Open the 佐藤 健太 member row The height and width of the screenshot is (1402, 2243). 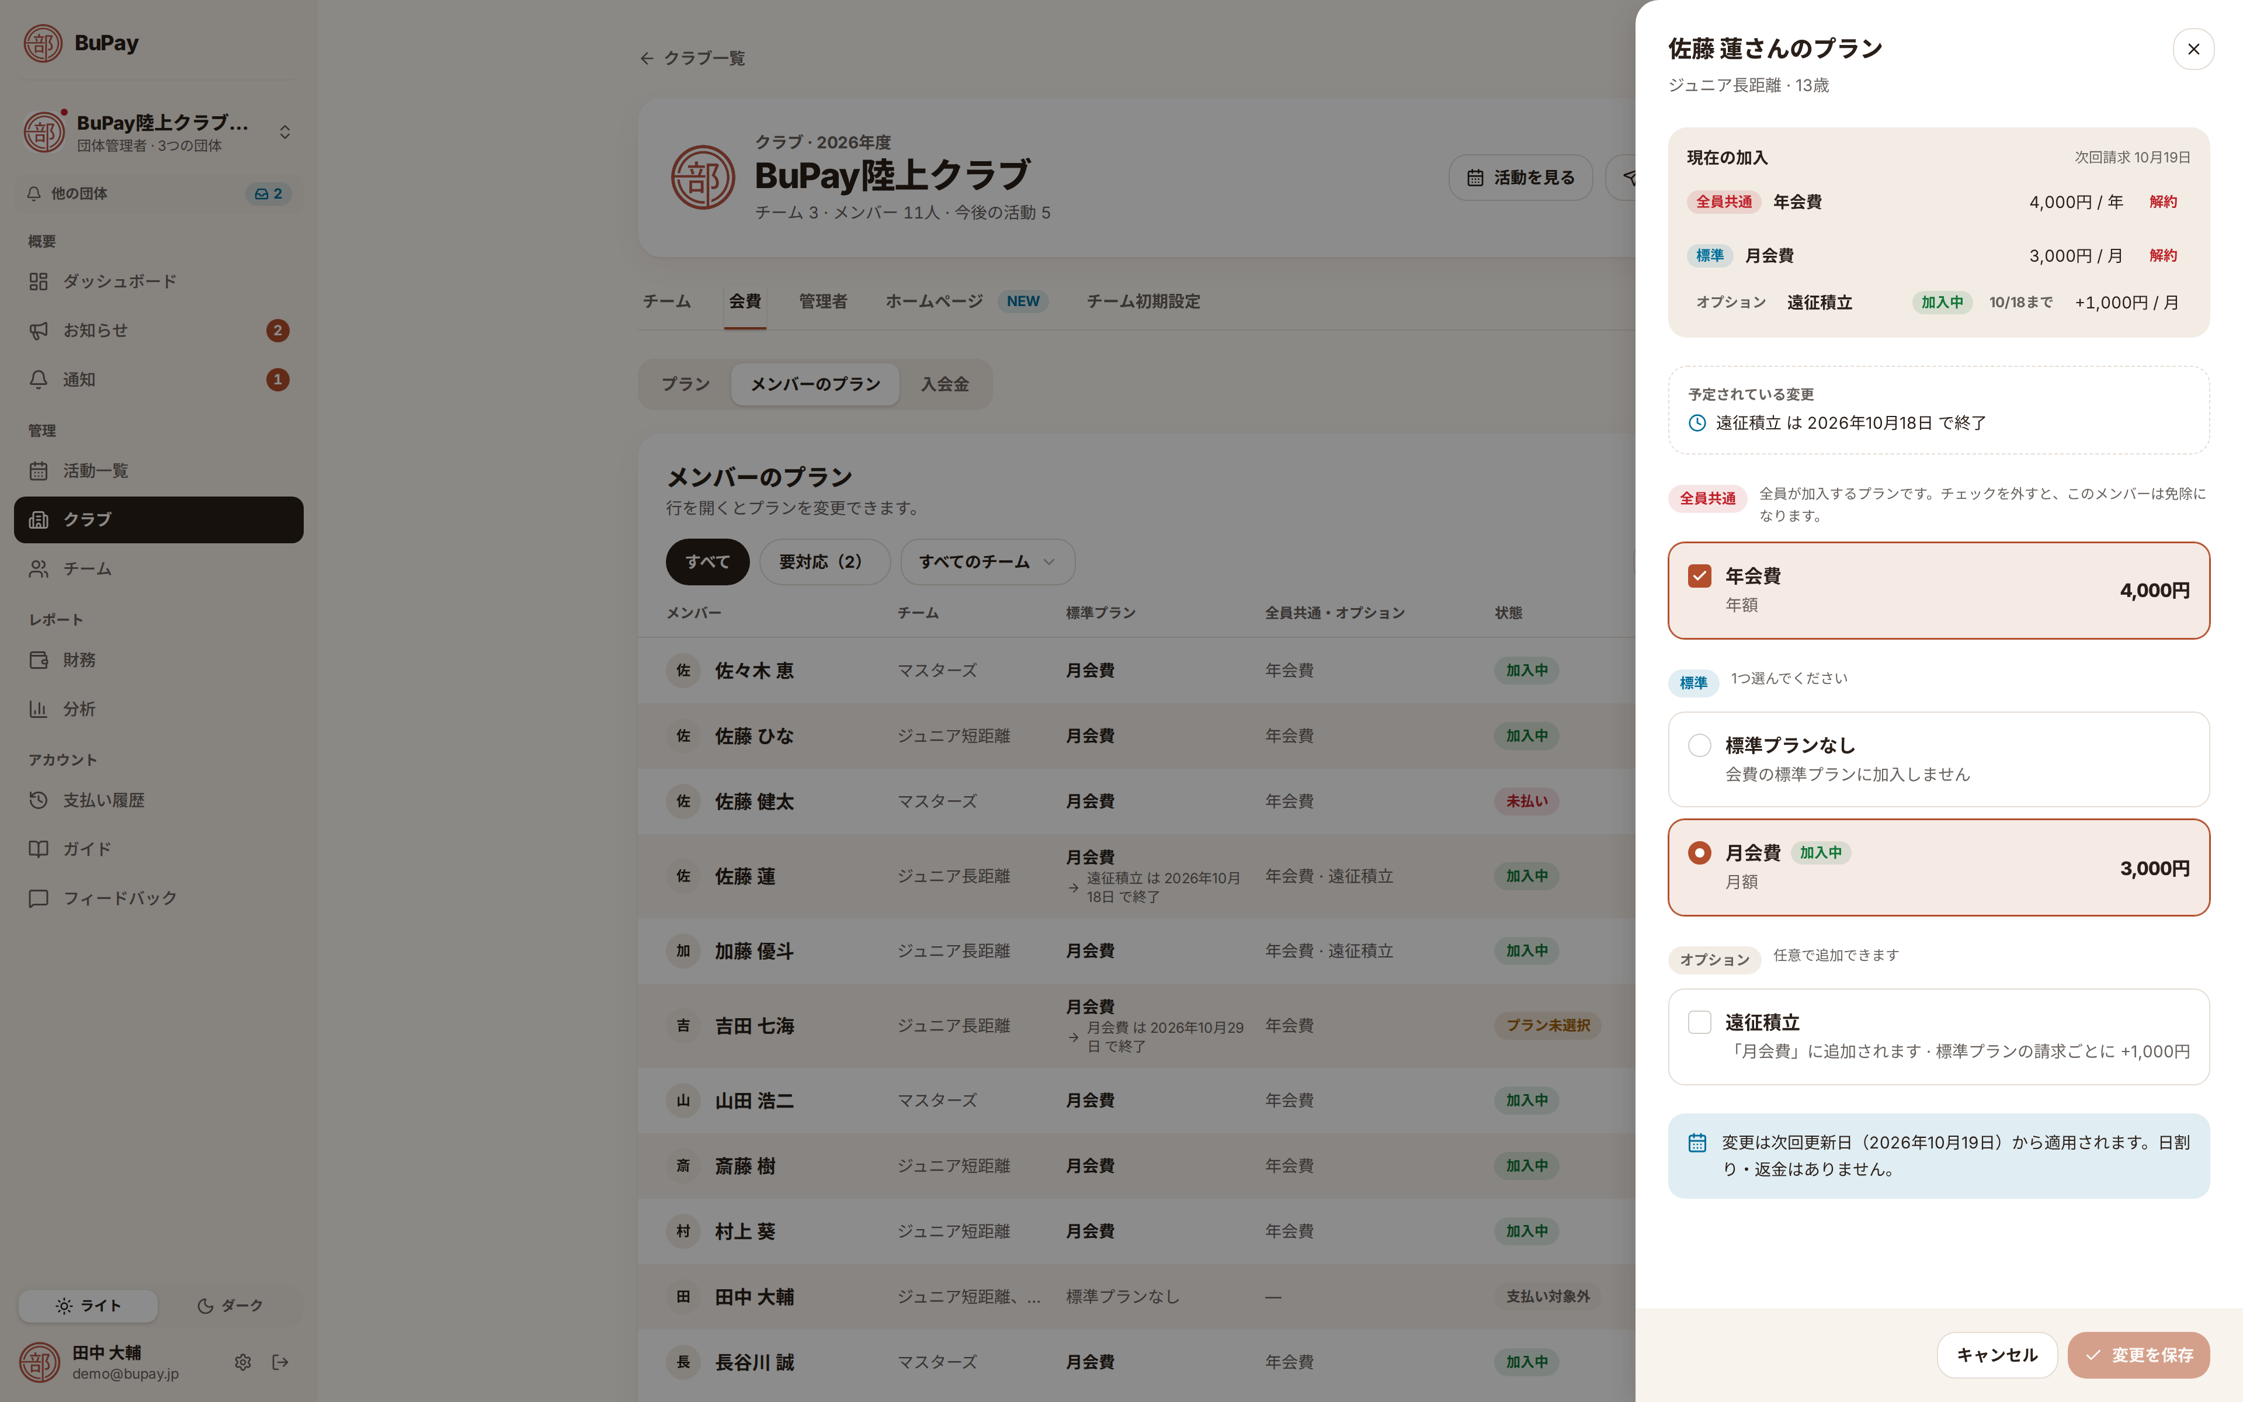pyautogui.click(x=1136, y=801)
